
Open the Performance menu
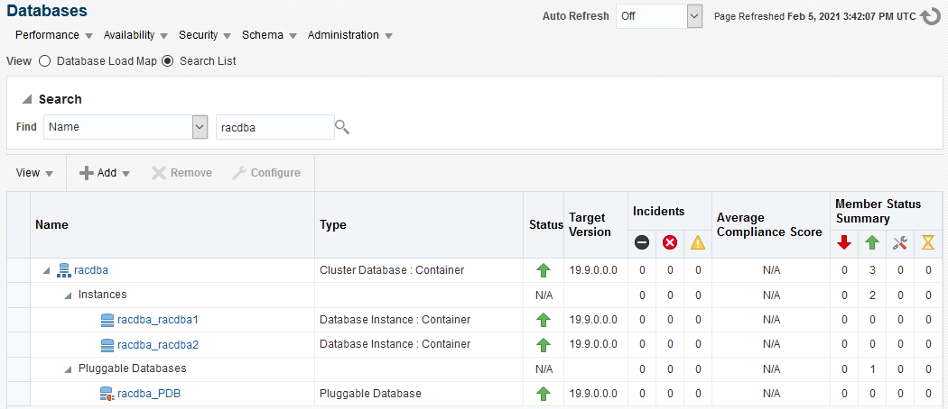tap(54, 35)
